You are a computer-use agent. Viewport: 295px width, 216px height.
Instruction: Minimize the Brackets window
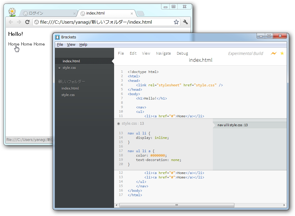pyautogui.click(x=261, y=36)
